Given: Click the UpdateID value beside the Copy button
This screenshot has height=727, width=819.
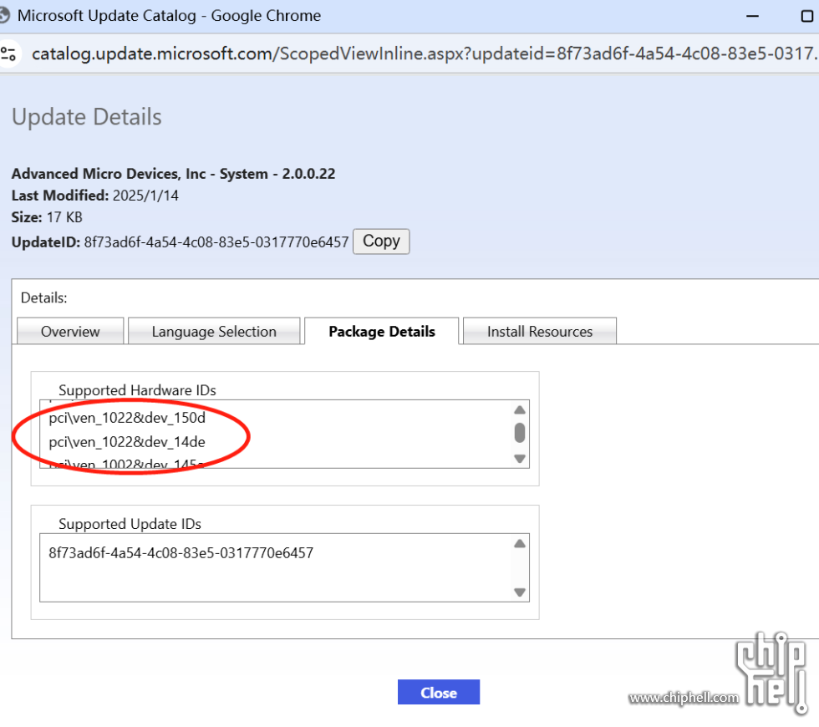Looking at the screenshot, I should click(x=216, y=242).
